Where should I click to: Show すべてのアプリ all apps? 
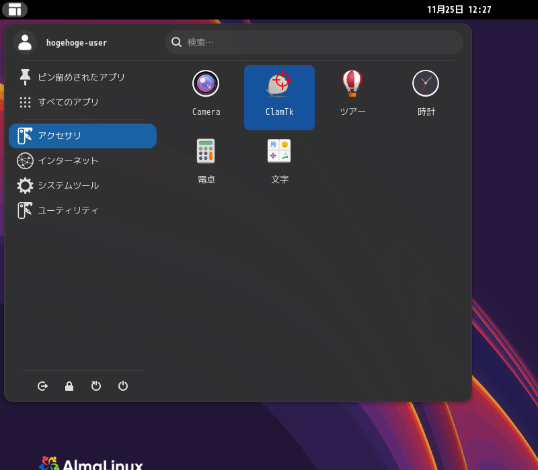83,102
